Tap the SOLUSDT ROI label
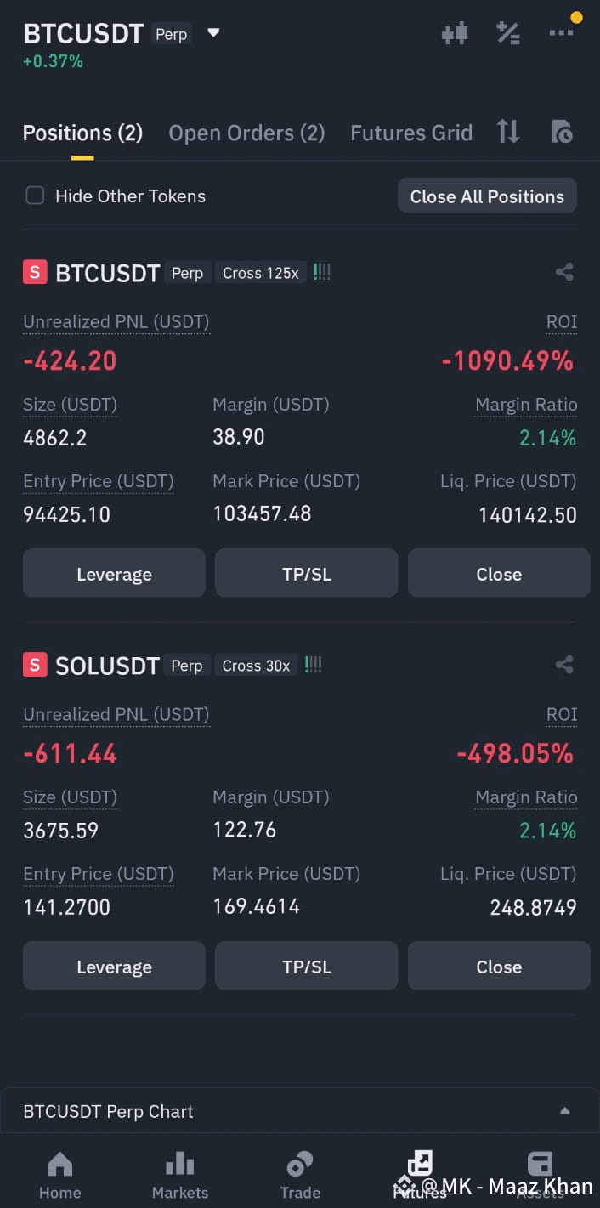The width and height of the screenshot is (600, 1208). pos(561,715)
